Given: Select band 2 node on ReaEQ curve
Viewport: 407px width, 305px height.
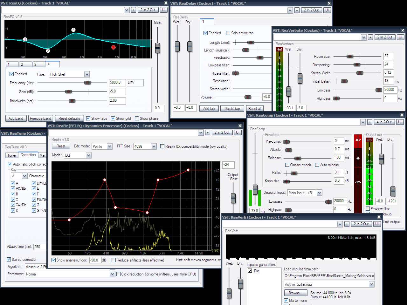Looking at the screenshot, I should click(x=48, y=51).
